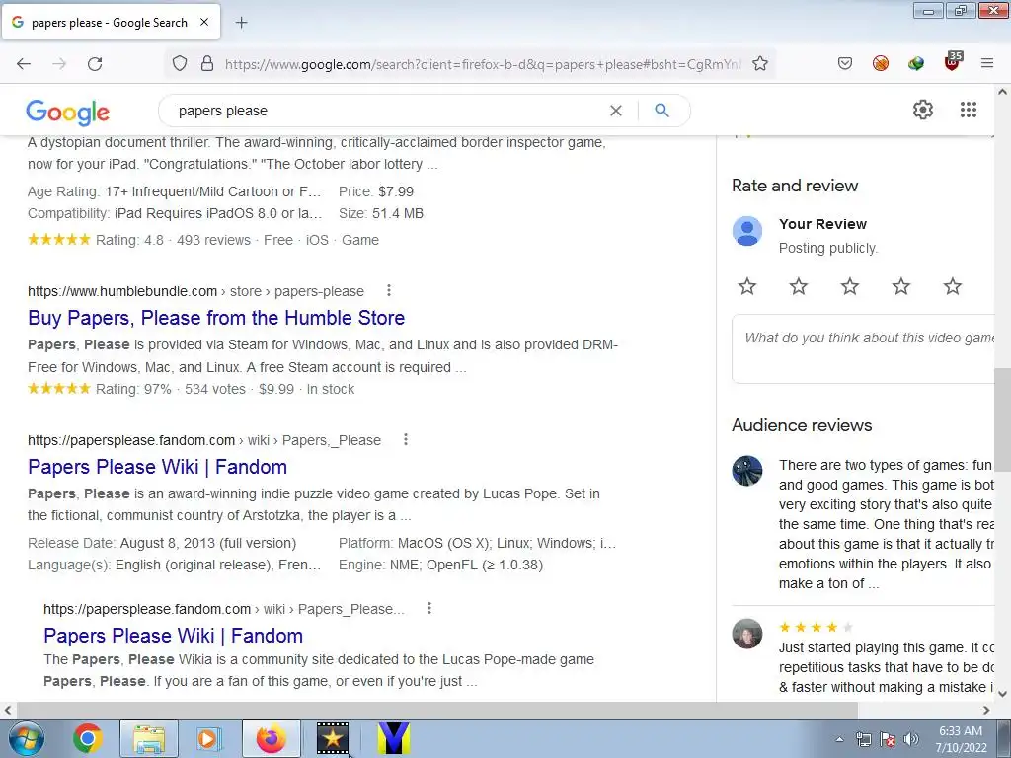Click the horizontal scrollbar thumb
Screen dimensions: 1011x758
(435, 710)
